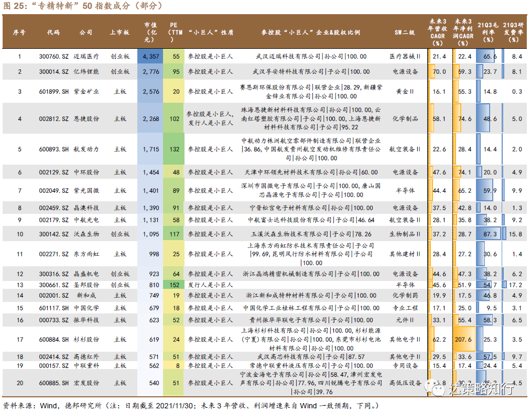Click PE value 117

pyautogui.click(x=175, y=234)
